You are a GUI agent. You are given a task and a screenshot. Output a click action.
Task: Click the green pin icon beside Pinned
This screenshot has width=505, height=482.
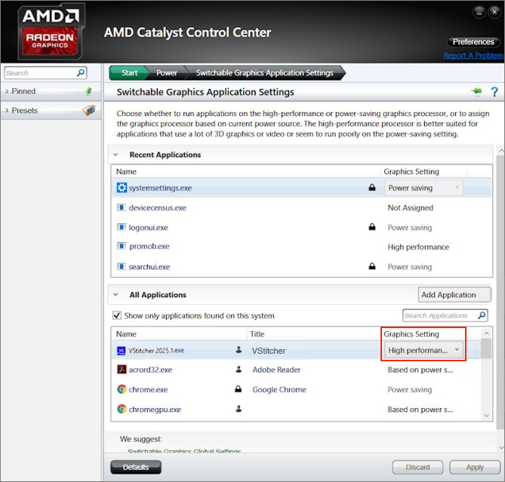click(89, 91)
